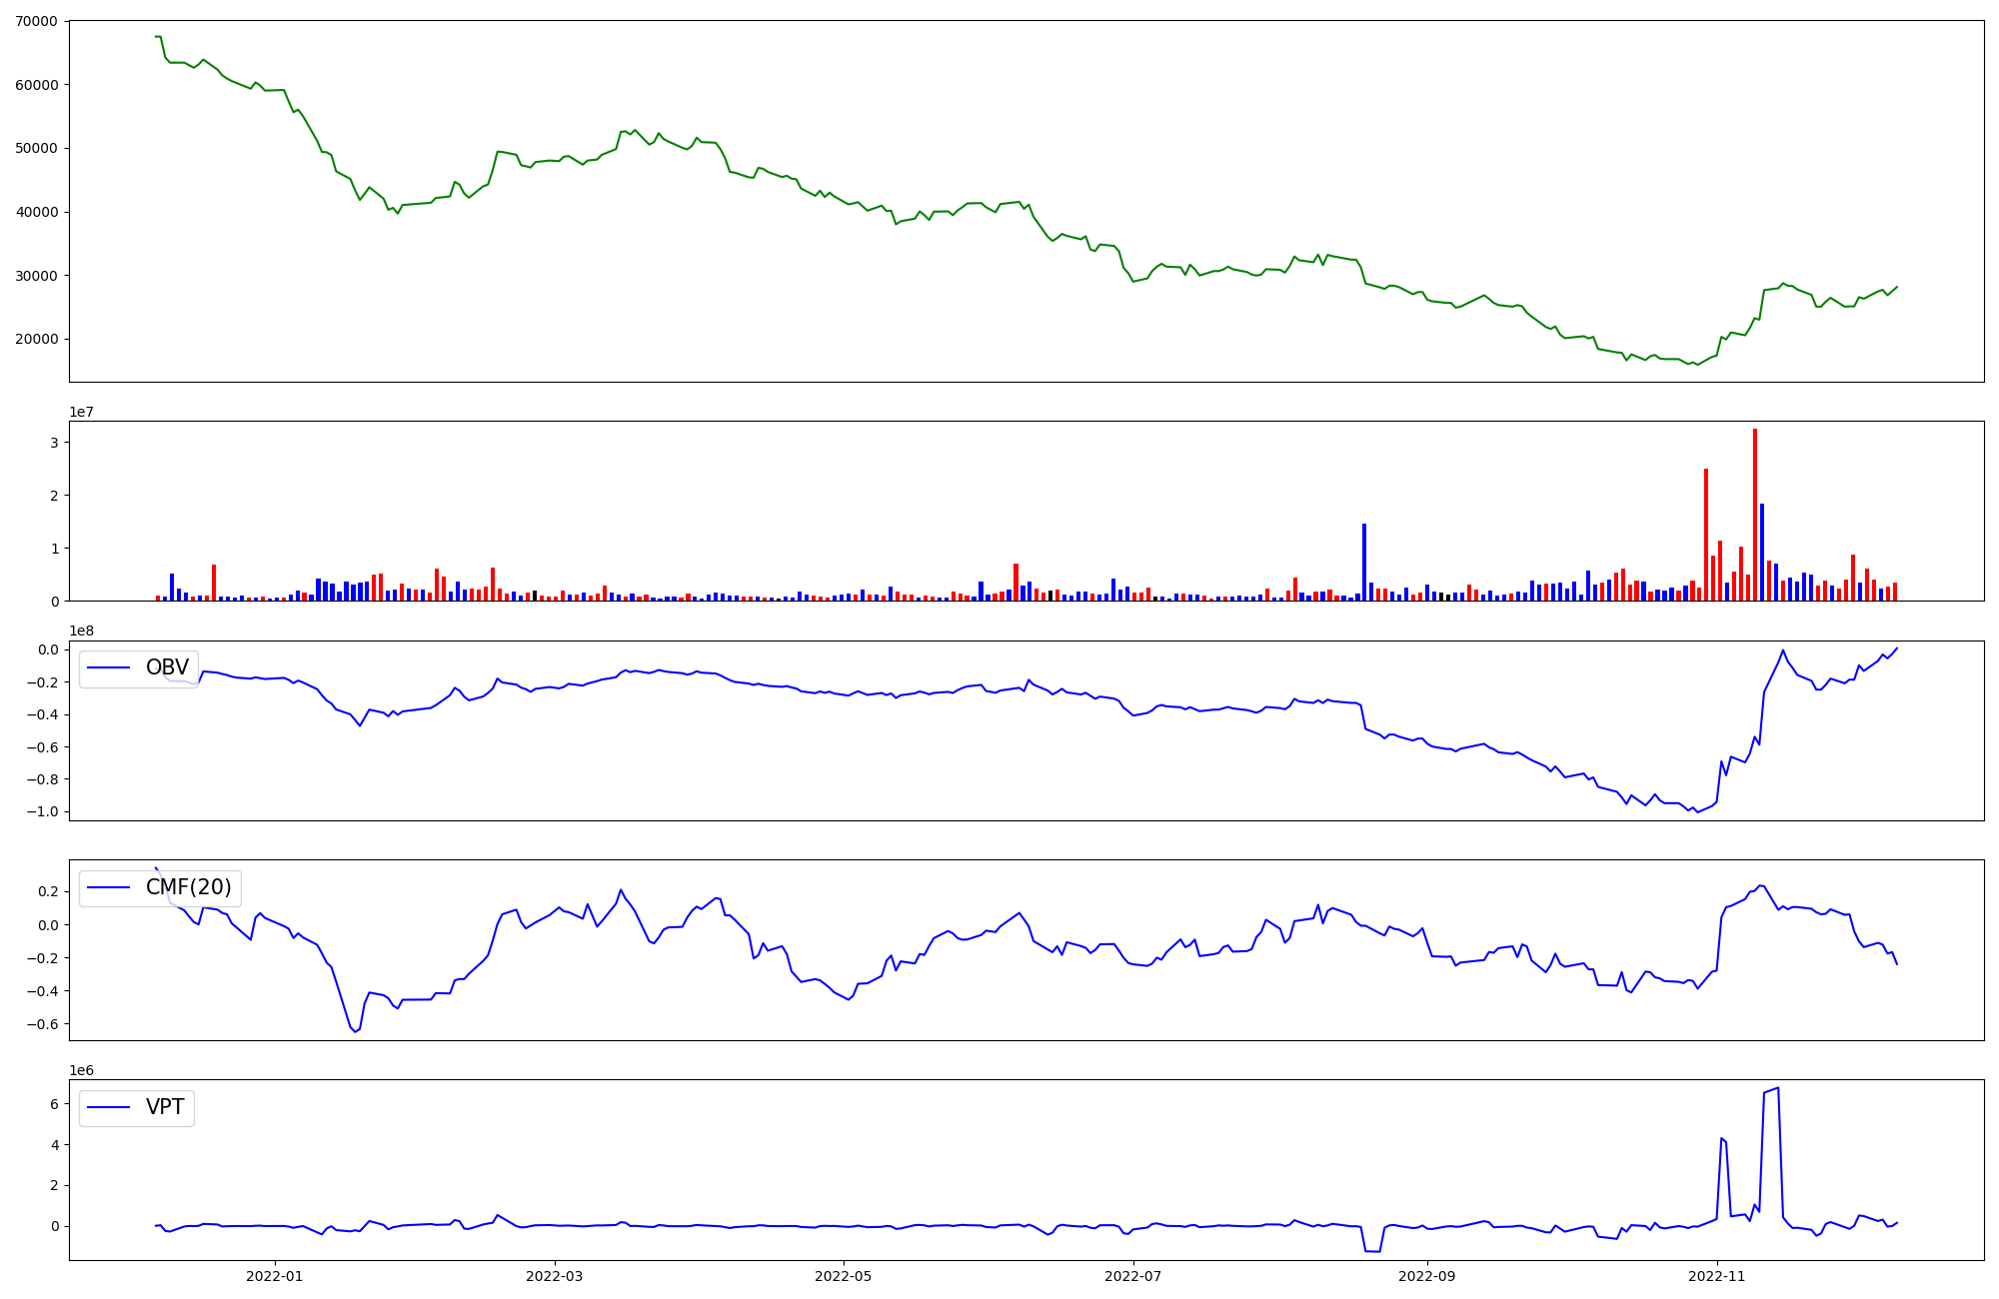The height and width of the screenshot is (1299, 1999).
Task: Click the 0.2 tick on CMF axis
Action: (47, 891)
